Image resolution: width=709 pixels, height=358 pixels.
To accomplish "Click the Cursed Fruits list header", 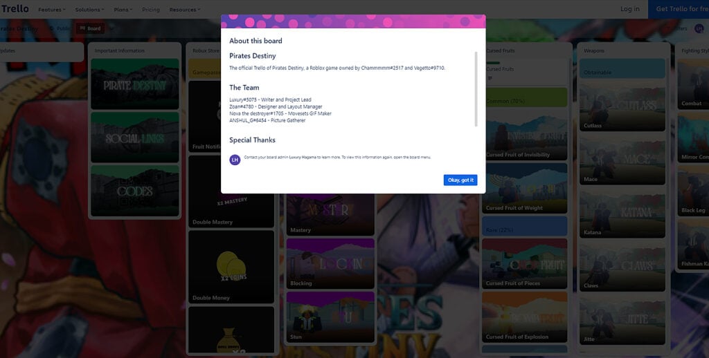I will point(500,50).
